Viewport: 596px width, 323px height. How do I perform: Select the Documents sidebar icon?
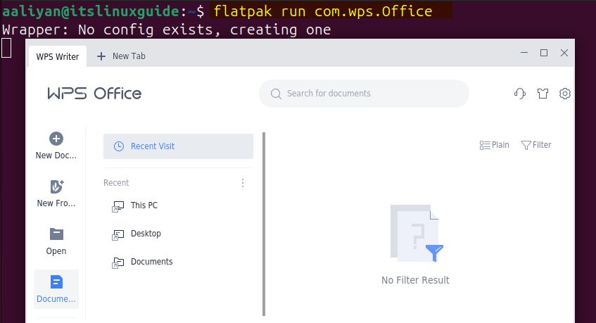pos(56,282)
